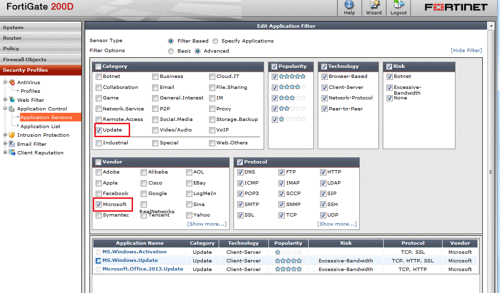Screen dimensions: 500x293
Task: Sort by Application Name column header
Action: (140, 243)
